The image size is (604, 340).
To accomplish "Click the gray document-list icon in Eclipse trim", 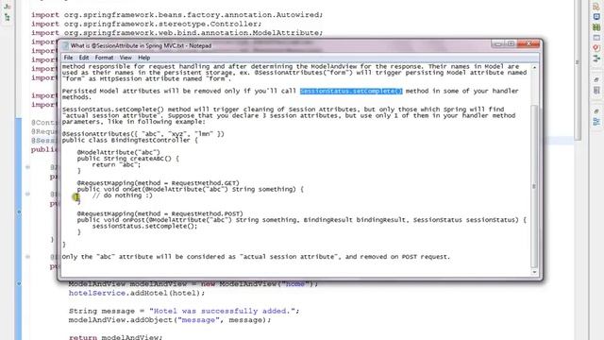I will coord(596,91).
